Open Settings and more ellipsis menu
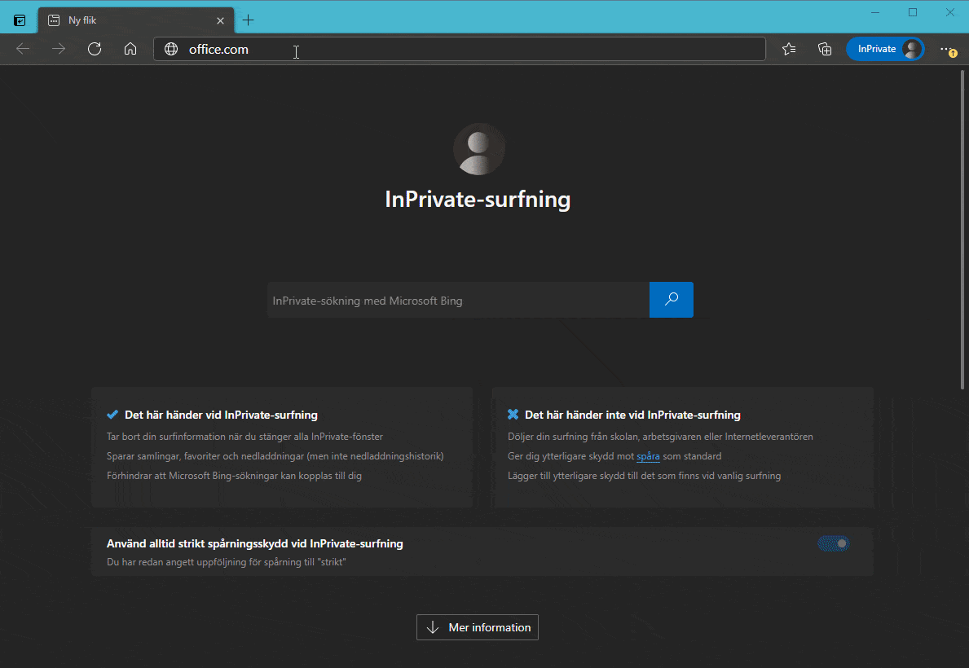 [x=946, y=49]
